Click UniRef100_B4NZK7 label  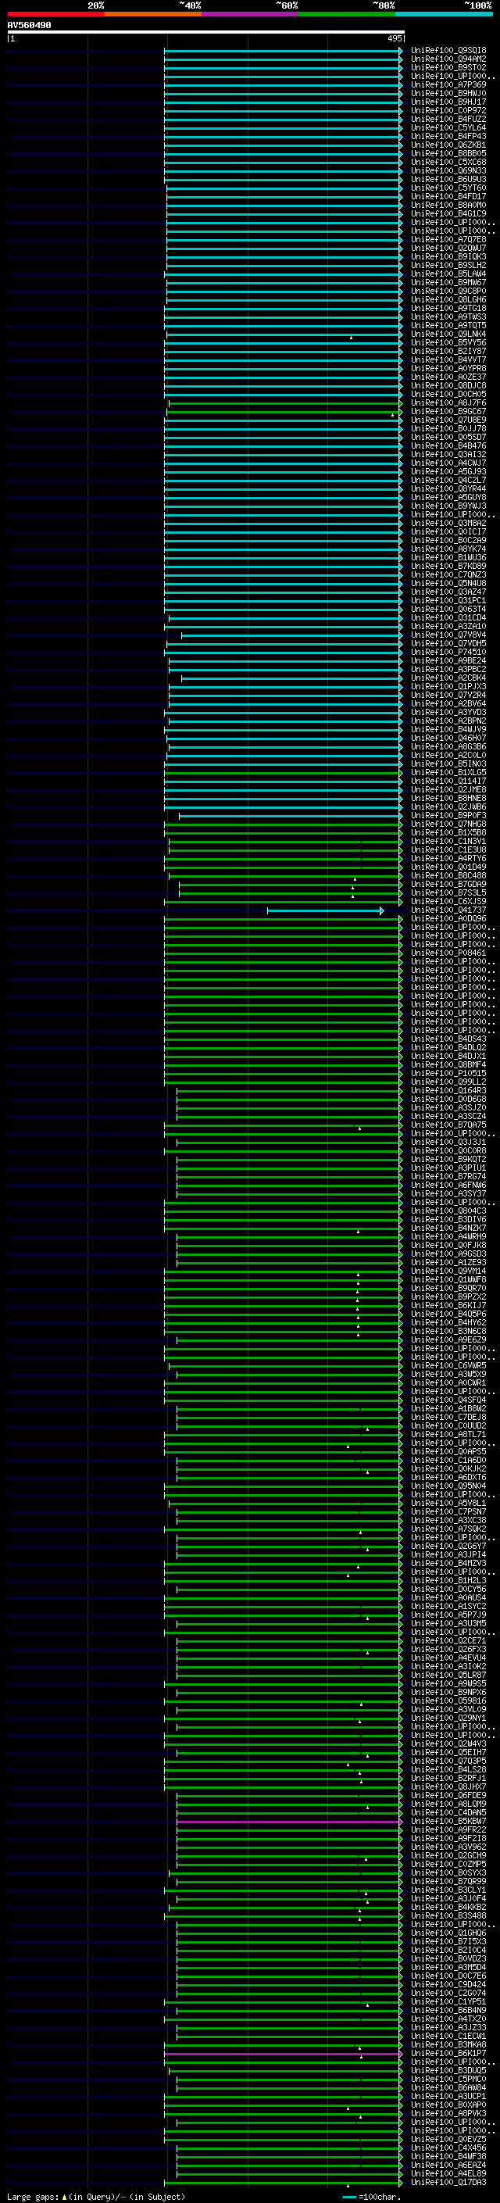click(448, 1228)
